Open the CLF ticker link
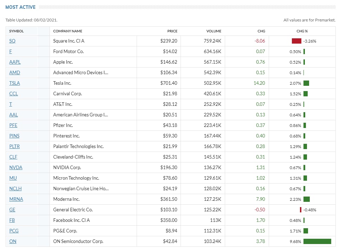 (13, 157)
